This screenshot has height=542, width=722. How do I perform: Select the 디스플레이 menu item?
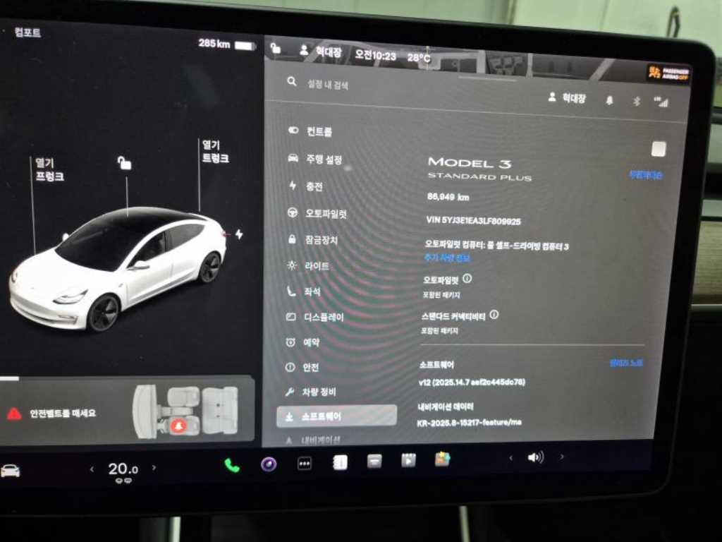click(314, 317)
